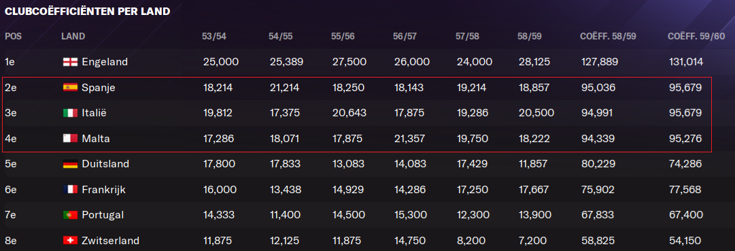Click the Malta flag icon
The height and width of the screenshot is (251, 735).
(x=70, y=138)
